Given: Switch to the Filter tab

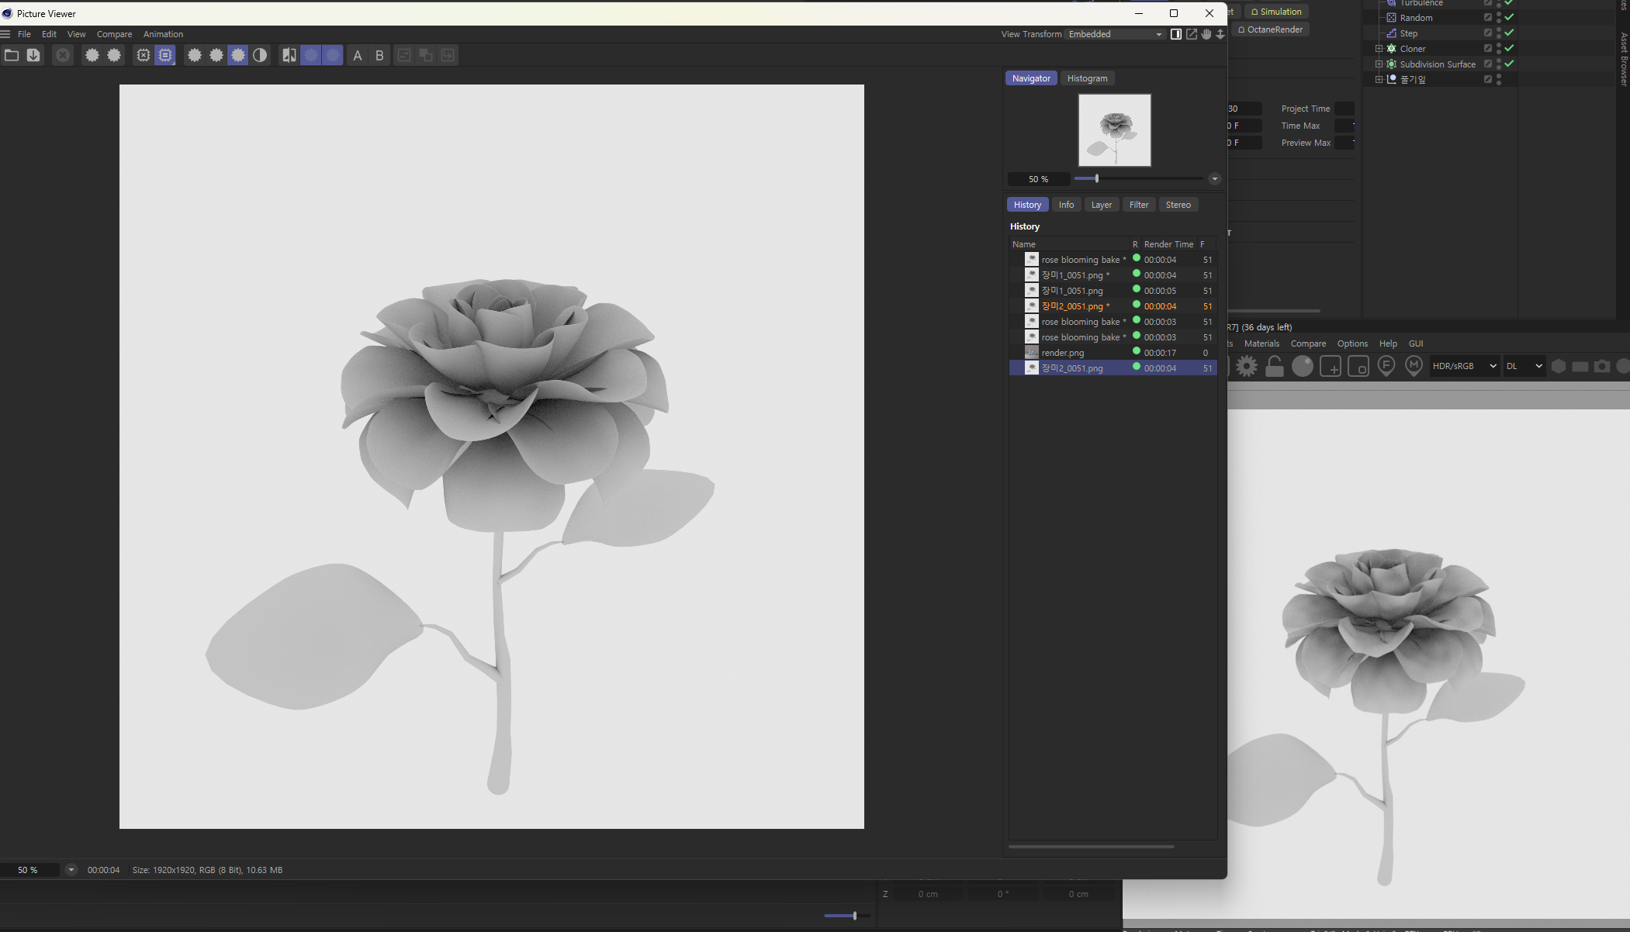Looking at the screenshot, I should 1139,205.
